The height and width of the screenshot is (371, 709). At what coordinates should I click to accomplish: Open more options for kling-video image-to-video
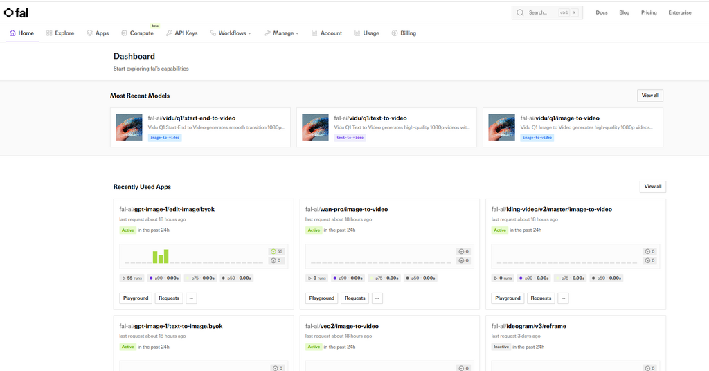point(563,298)
